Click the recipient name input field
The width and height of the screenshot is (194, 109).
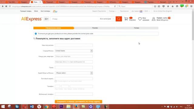tap(74, 45)
